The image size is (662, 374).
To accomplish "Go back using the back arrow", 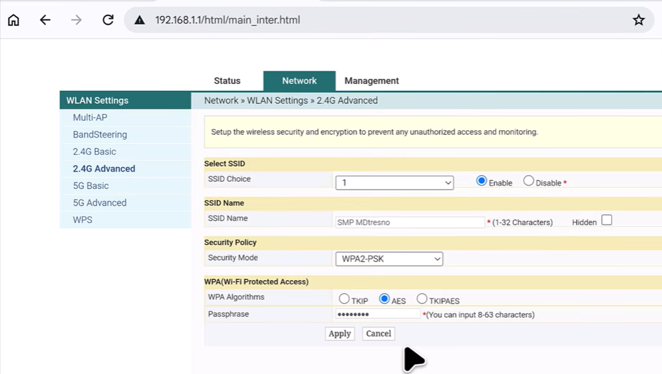I will click(45, 20).
